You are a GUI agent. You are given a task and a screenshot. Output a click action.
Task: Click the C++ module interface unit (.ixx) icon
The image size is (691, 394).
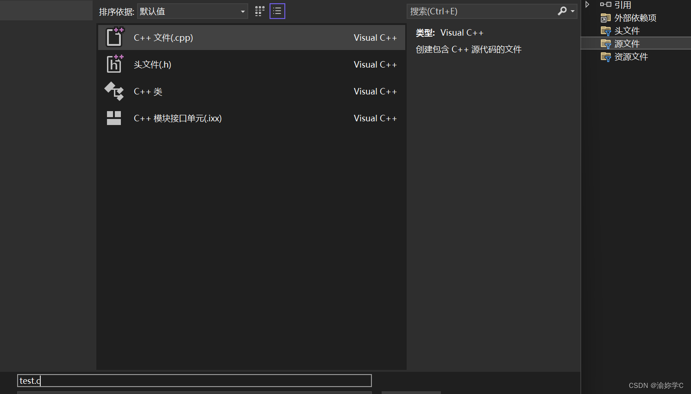[x=114, y=118]
